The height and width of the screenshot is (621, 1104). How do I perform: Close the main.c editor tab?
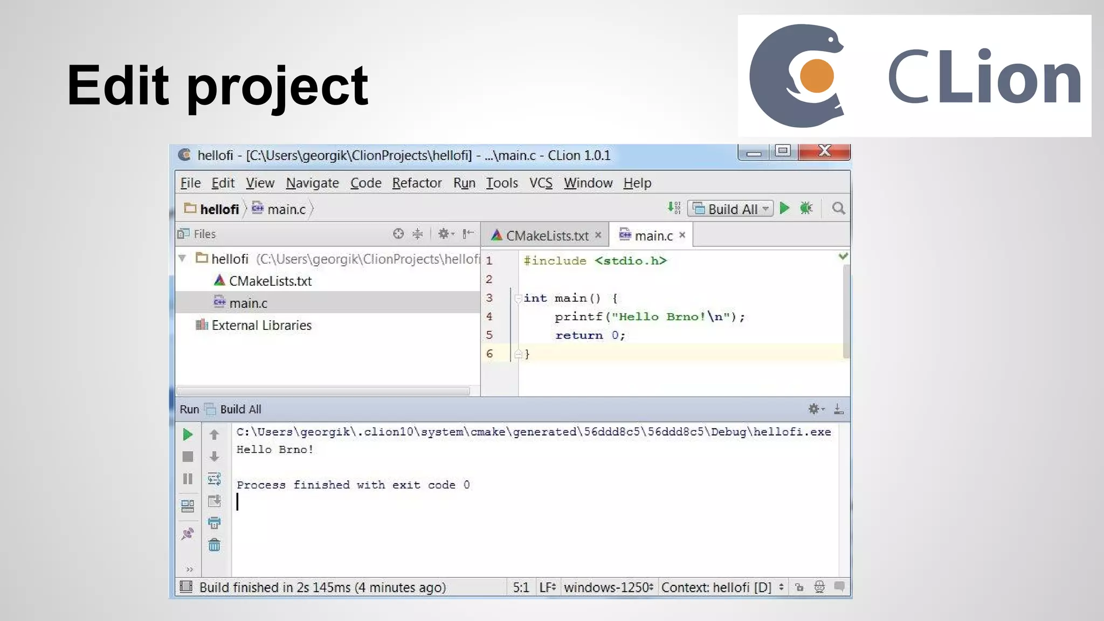point(682,235)
